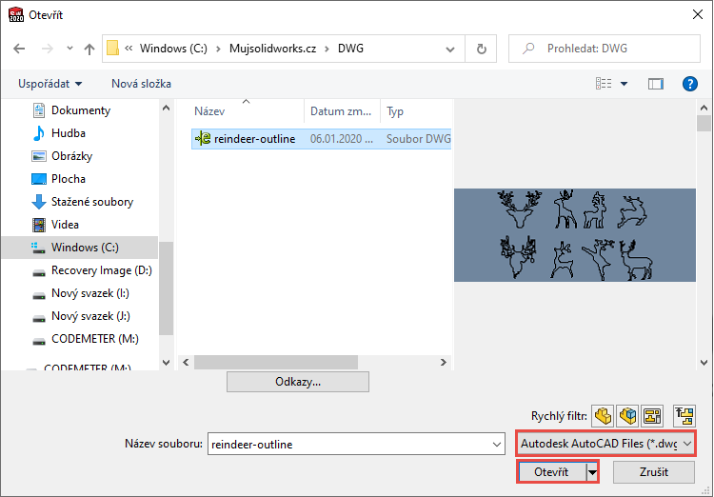Select Windows (C:) in address path
Screen dimensions: 714x497
(173, 49)
